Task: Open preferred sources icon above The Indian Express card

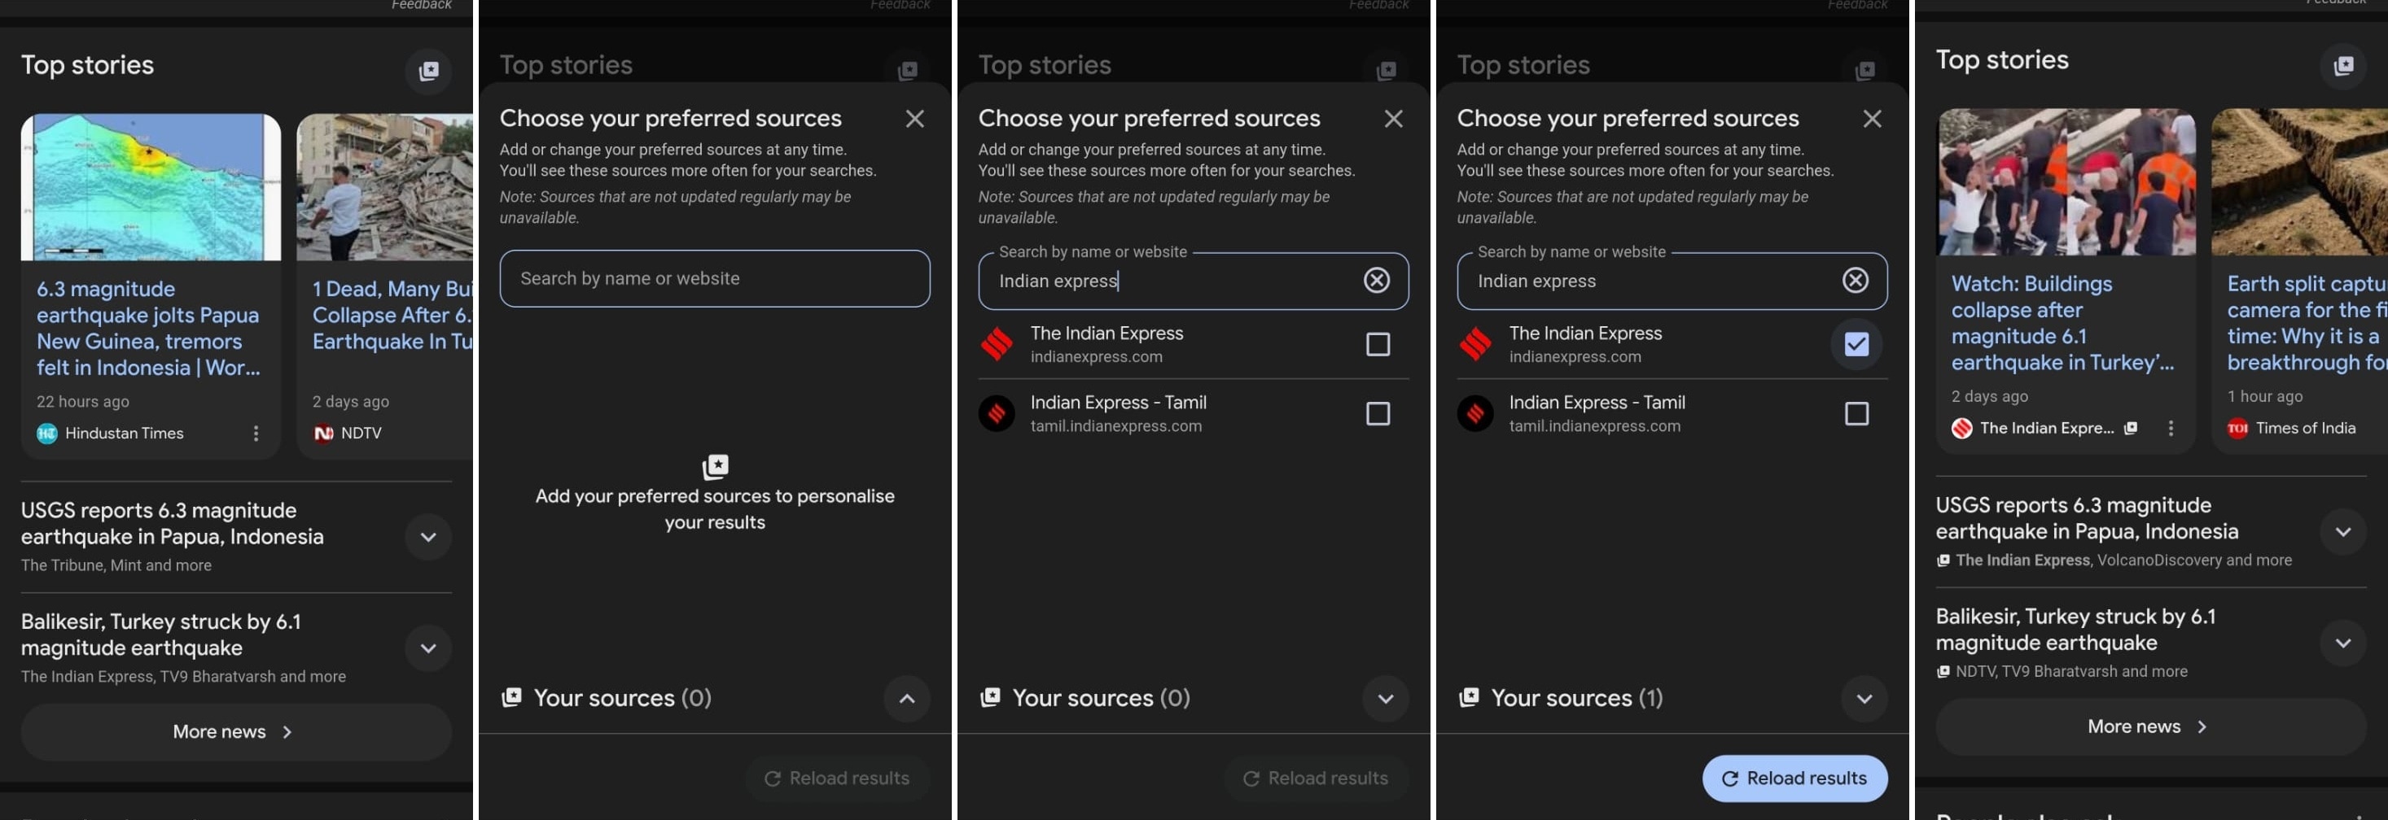Action: (2342, 66)
